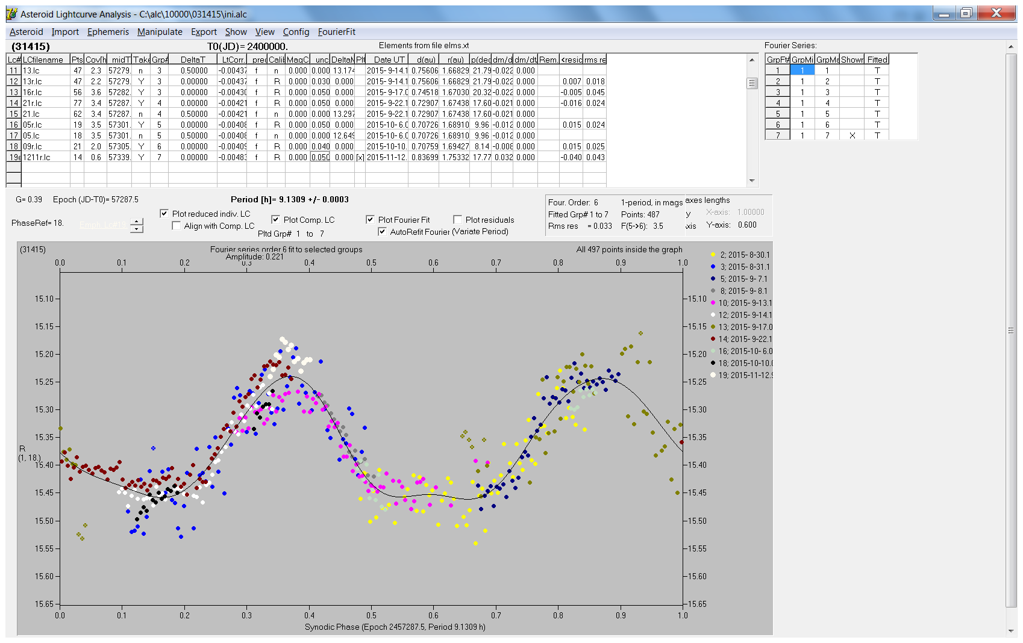Open the Show menu
The width and height of the screenshot is (1023, 643).
(x=236, y=32)
